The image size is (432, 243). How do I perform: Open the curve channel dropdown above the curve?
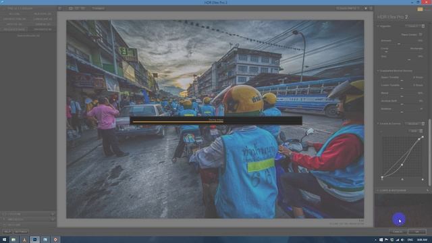416,131
